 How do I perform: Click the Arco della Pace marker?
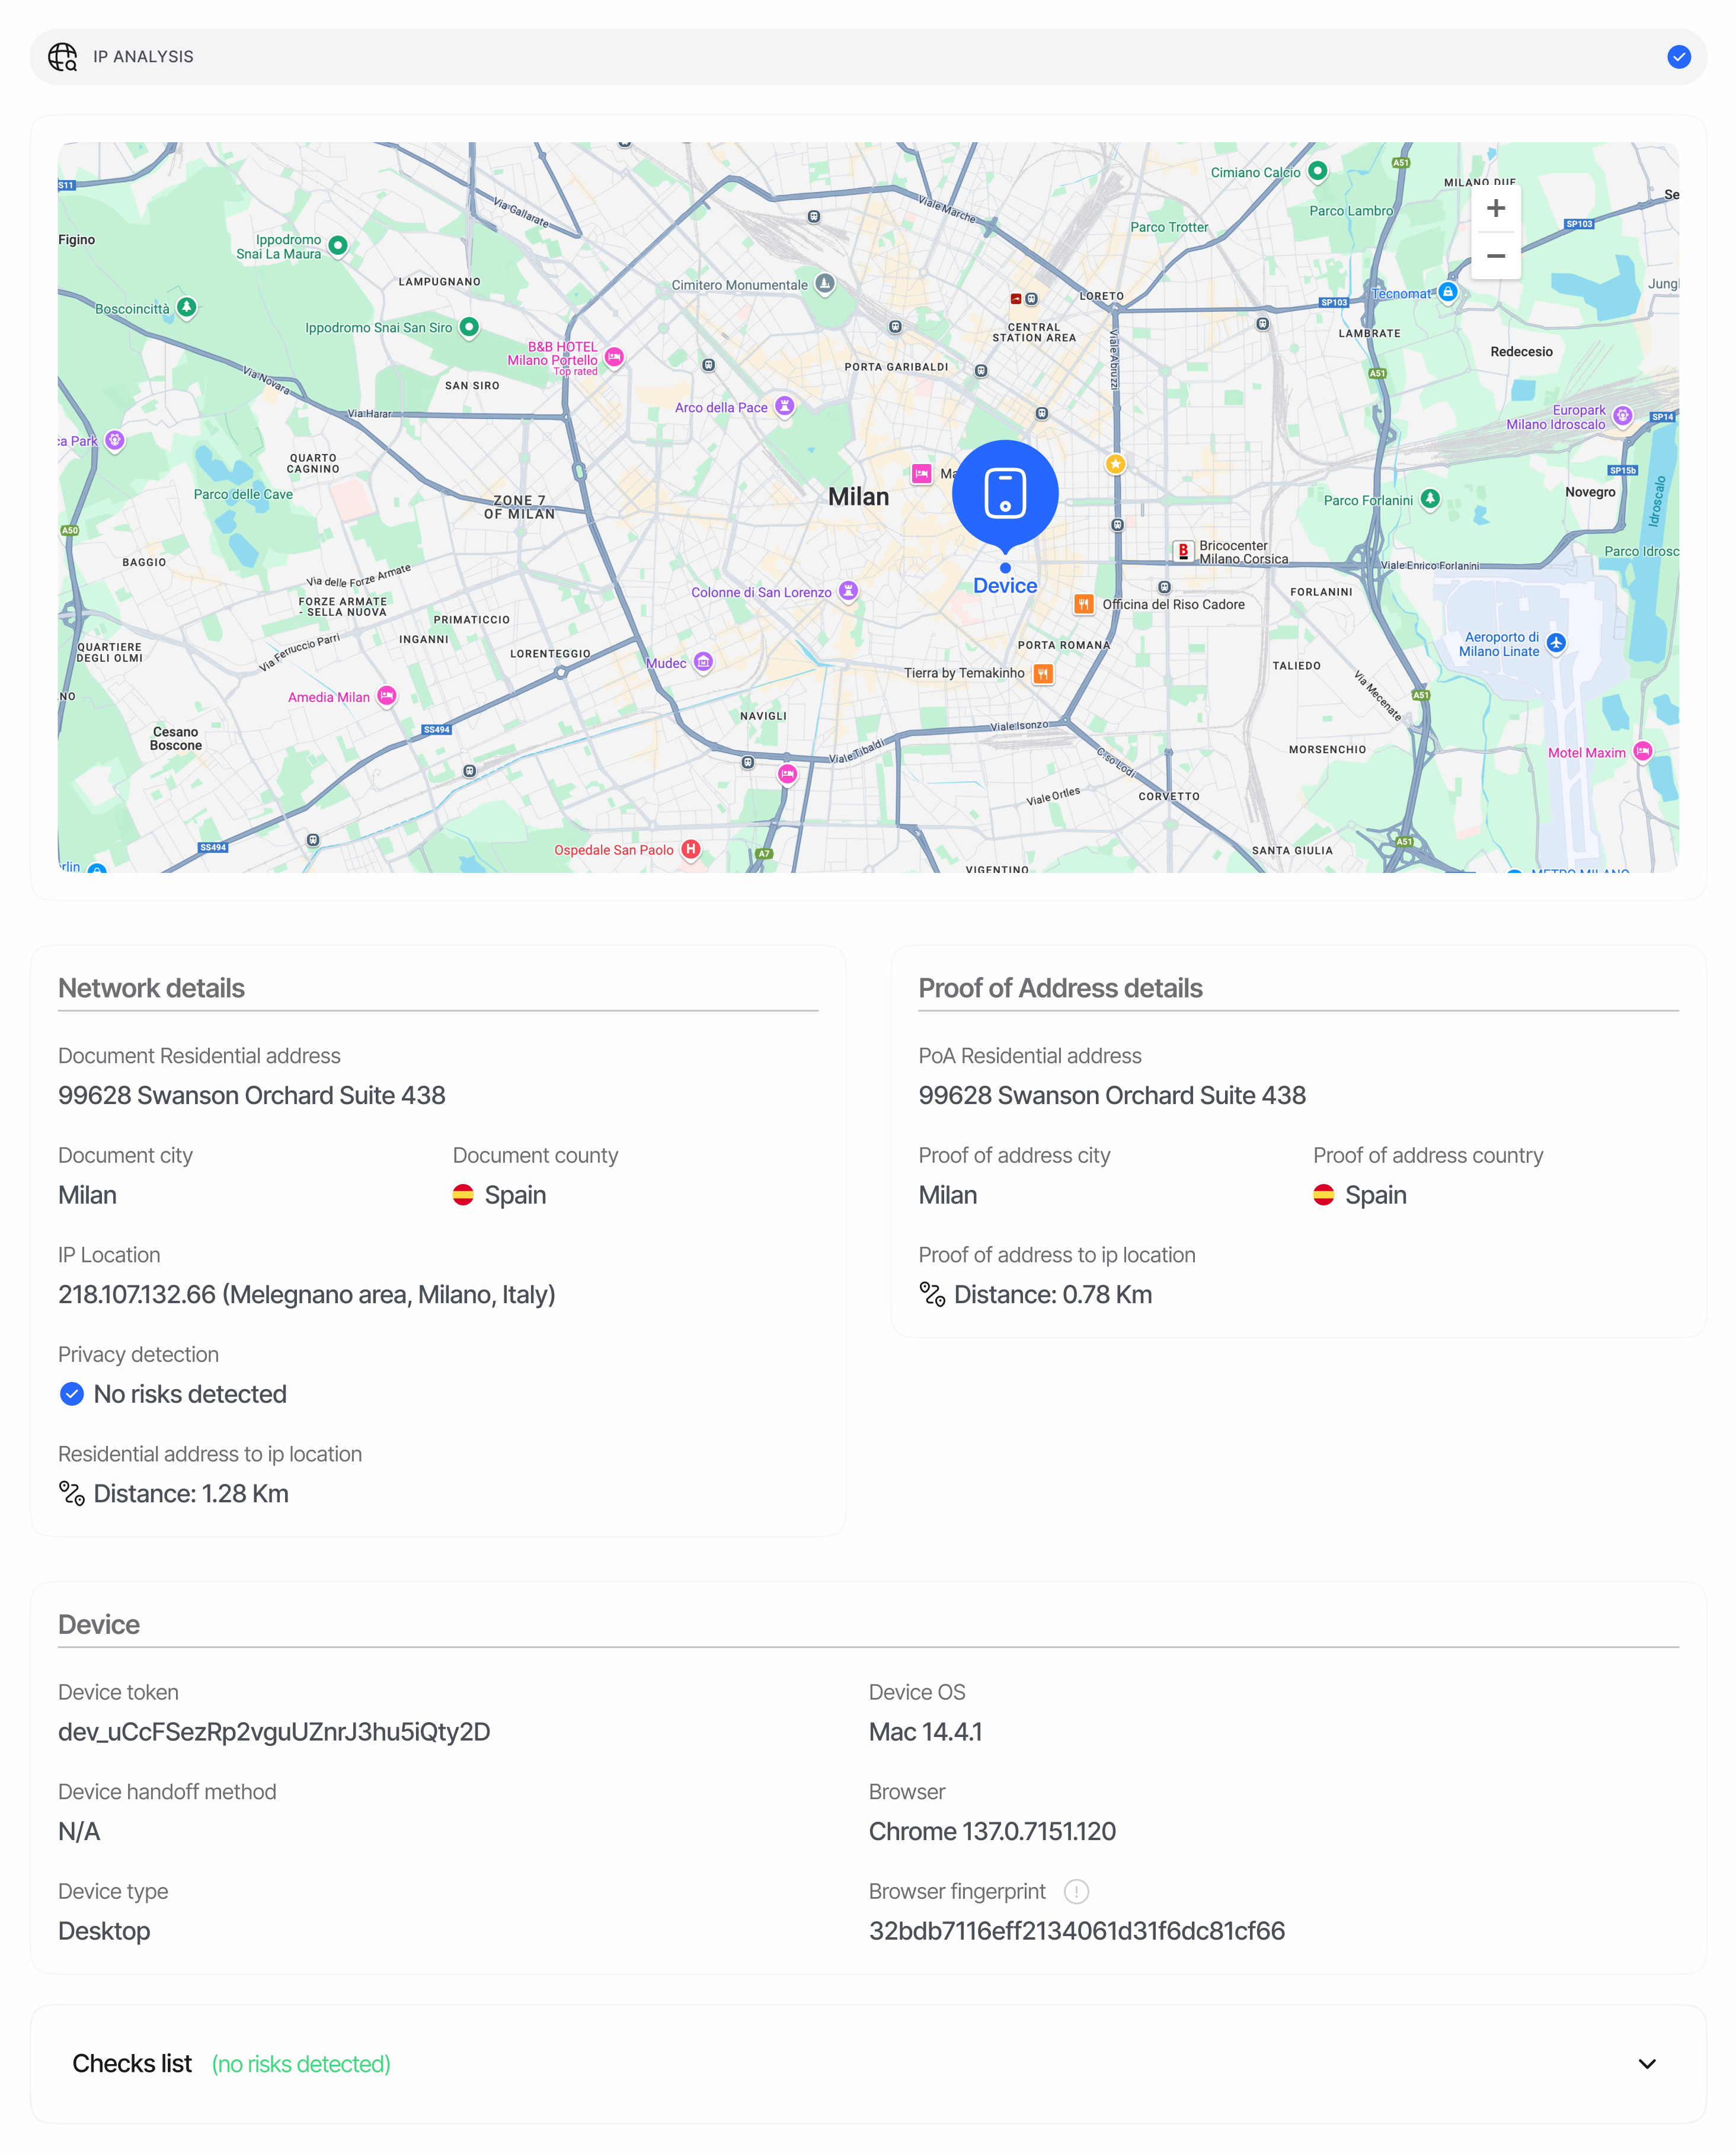(785, 406)
